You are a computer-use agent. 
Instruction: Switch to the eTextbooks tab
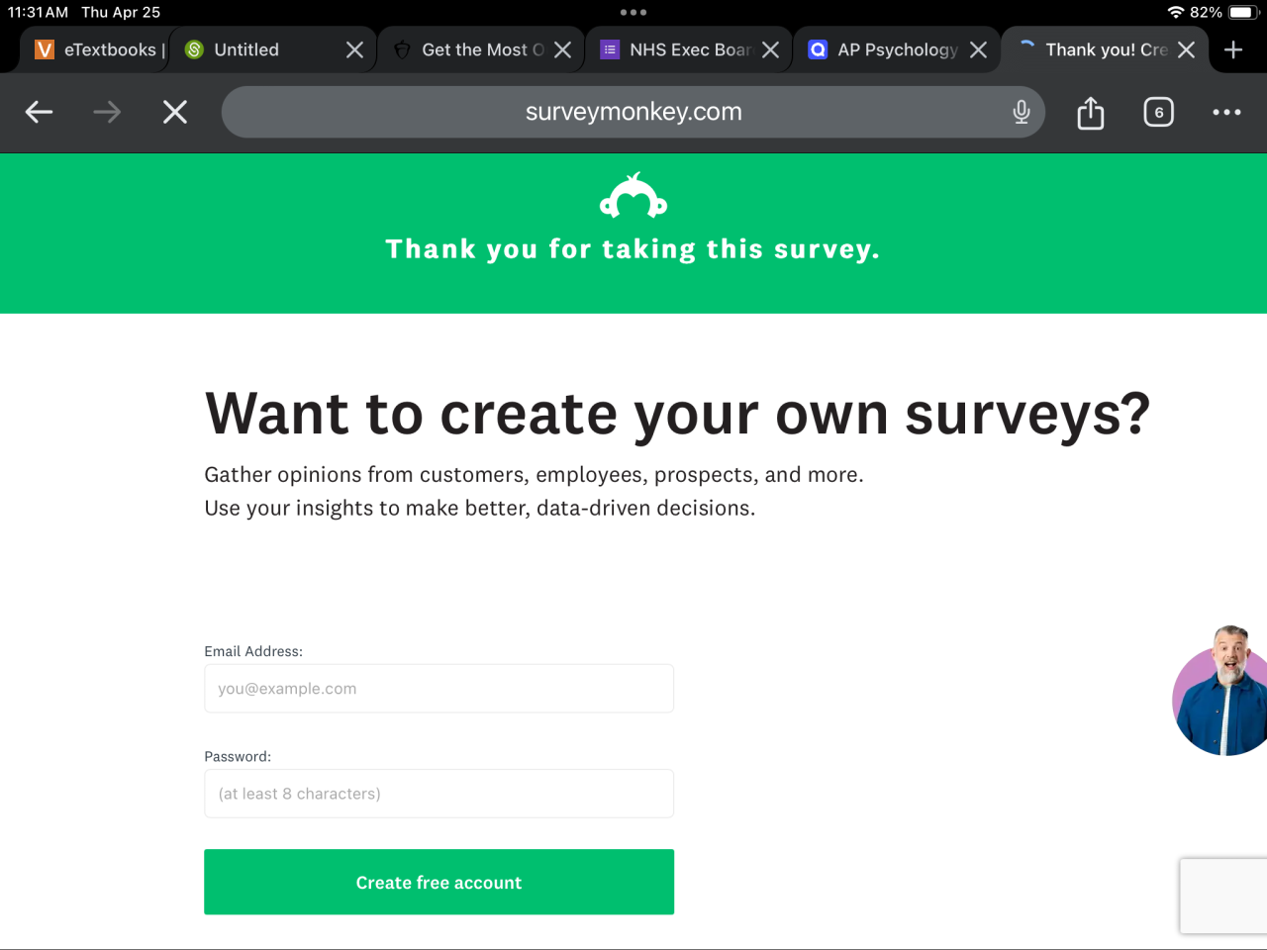click(99, 49)
